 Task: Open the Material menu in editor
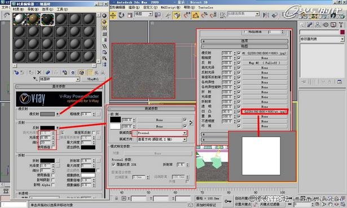click(18, 9)
